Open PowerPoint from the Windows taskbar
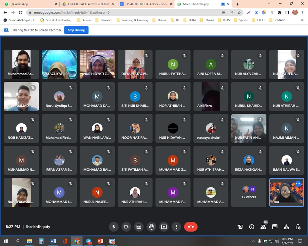 coord(100,241)
